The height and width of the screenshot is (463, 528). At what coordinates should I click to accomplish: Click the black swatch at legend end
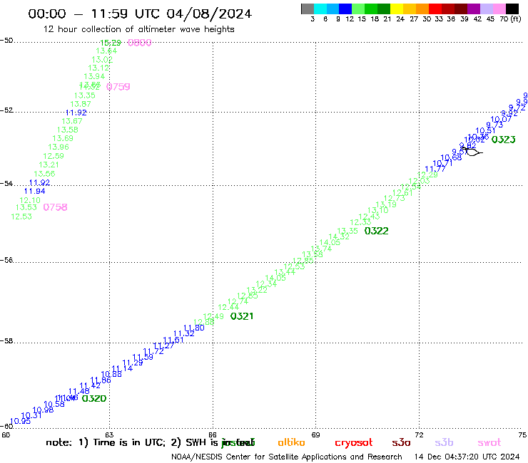[x=512, y=9]
